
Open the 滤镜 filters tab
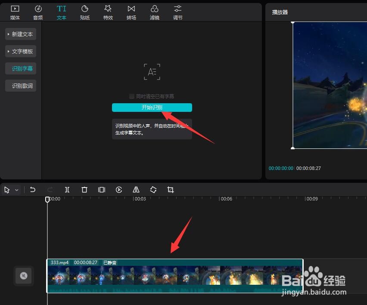click(155, 12)
